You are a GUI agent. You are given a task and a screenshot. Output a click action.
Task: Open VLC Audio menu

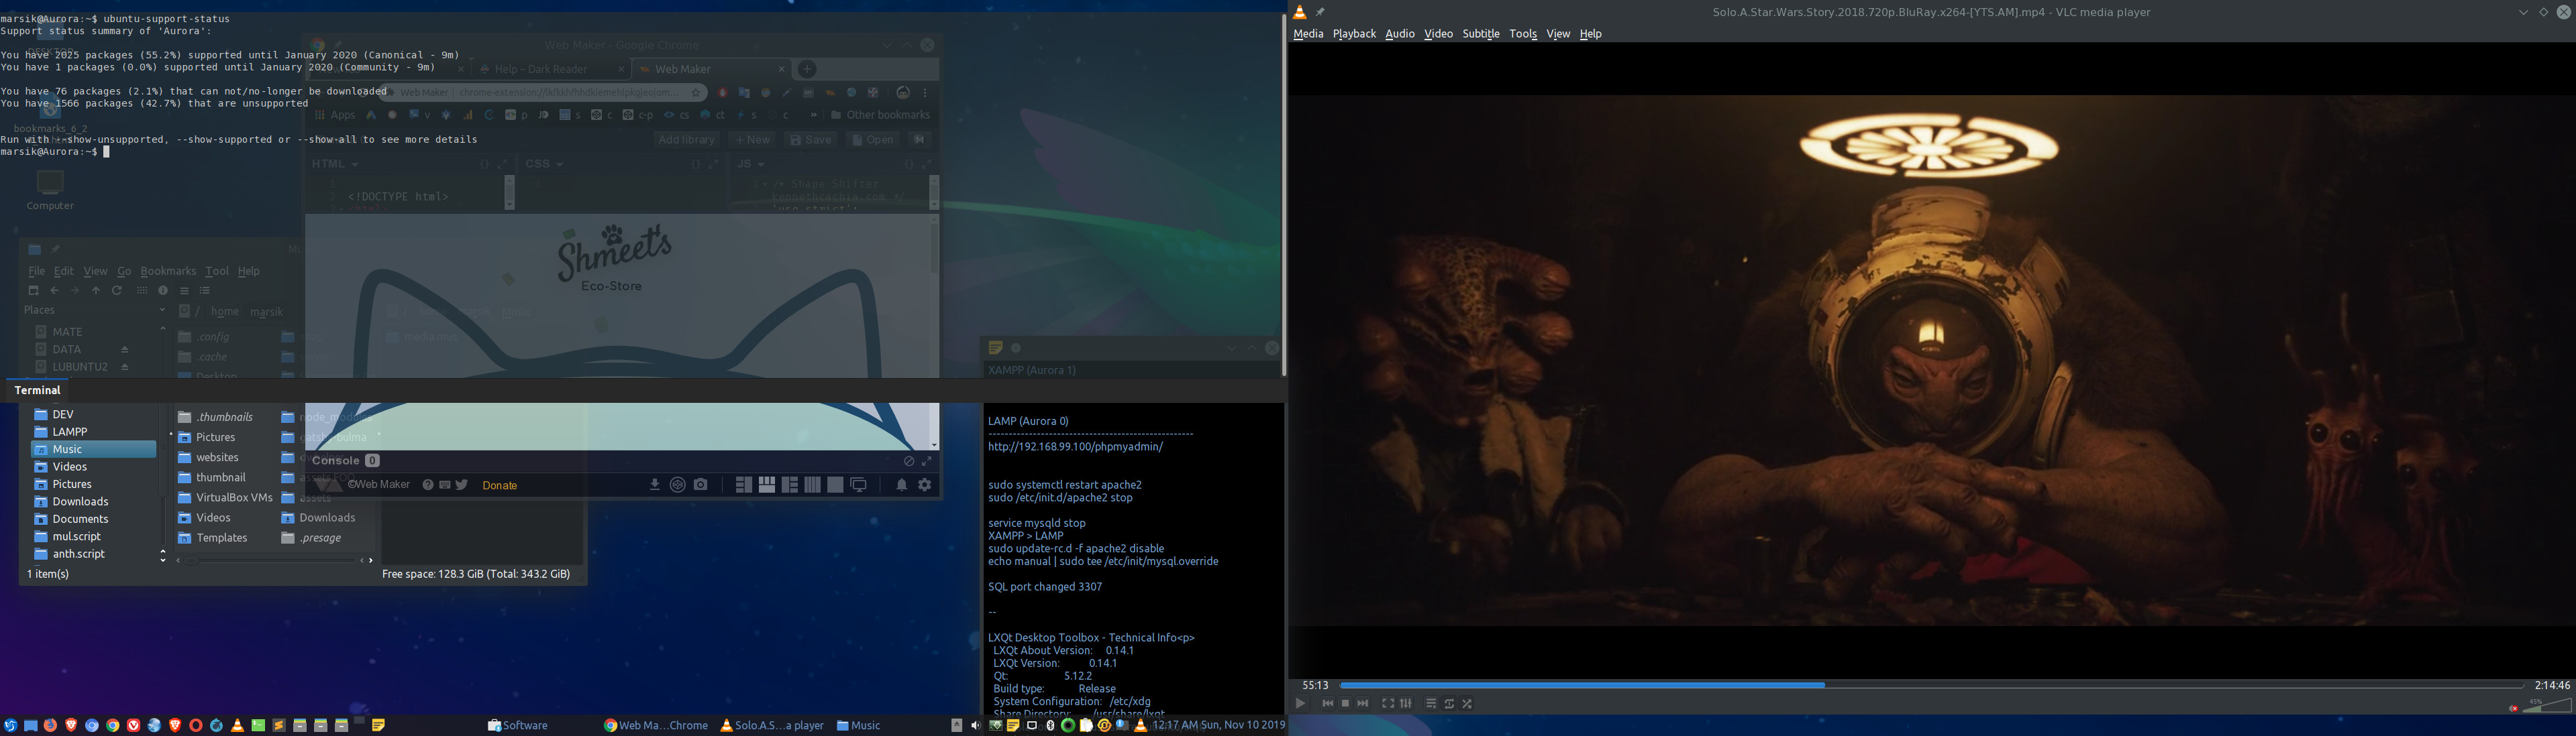[x=1400, y=34]
